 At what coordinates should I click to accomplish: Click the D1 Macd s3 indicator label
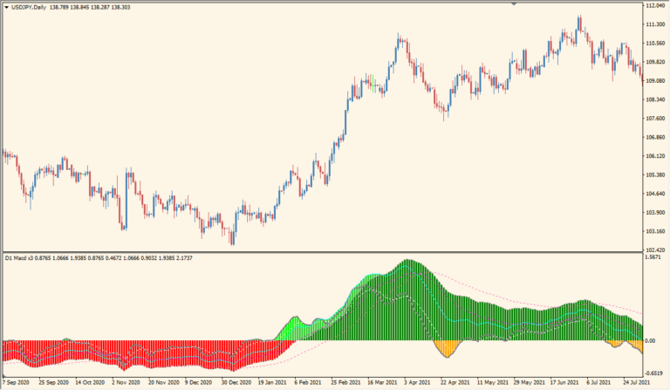click(20, 257)
